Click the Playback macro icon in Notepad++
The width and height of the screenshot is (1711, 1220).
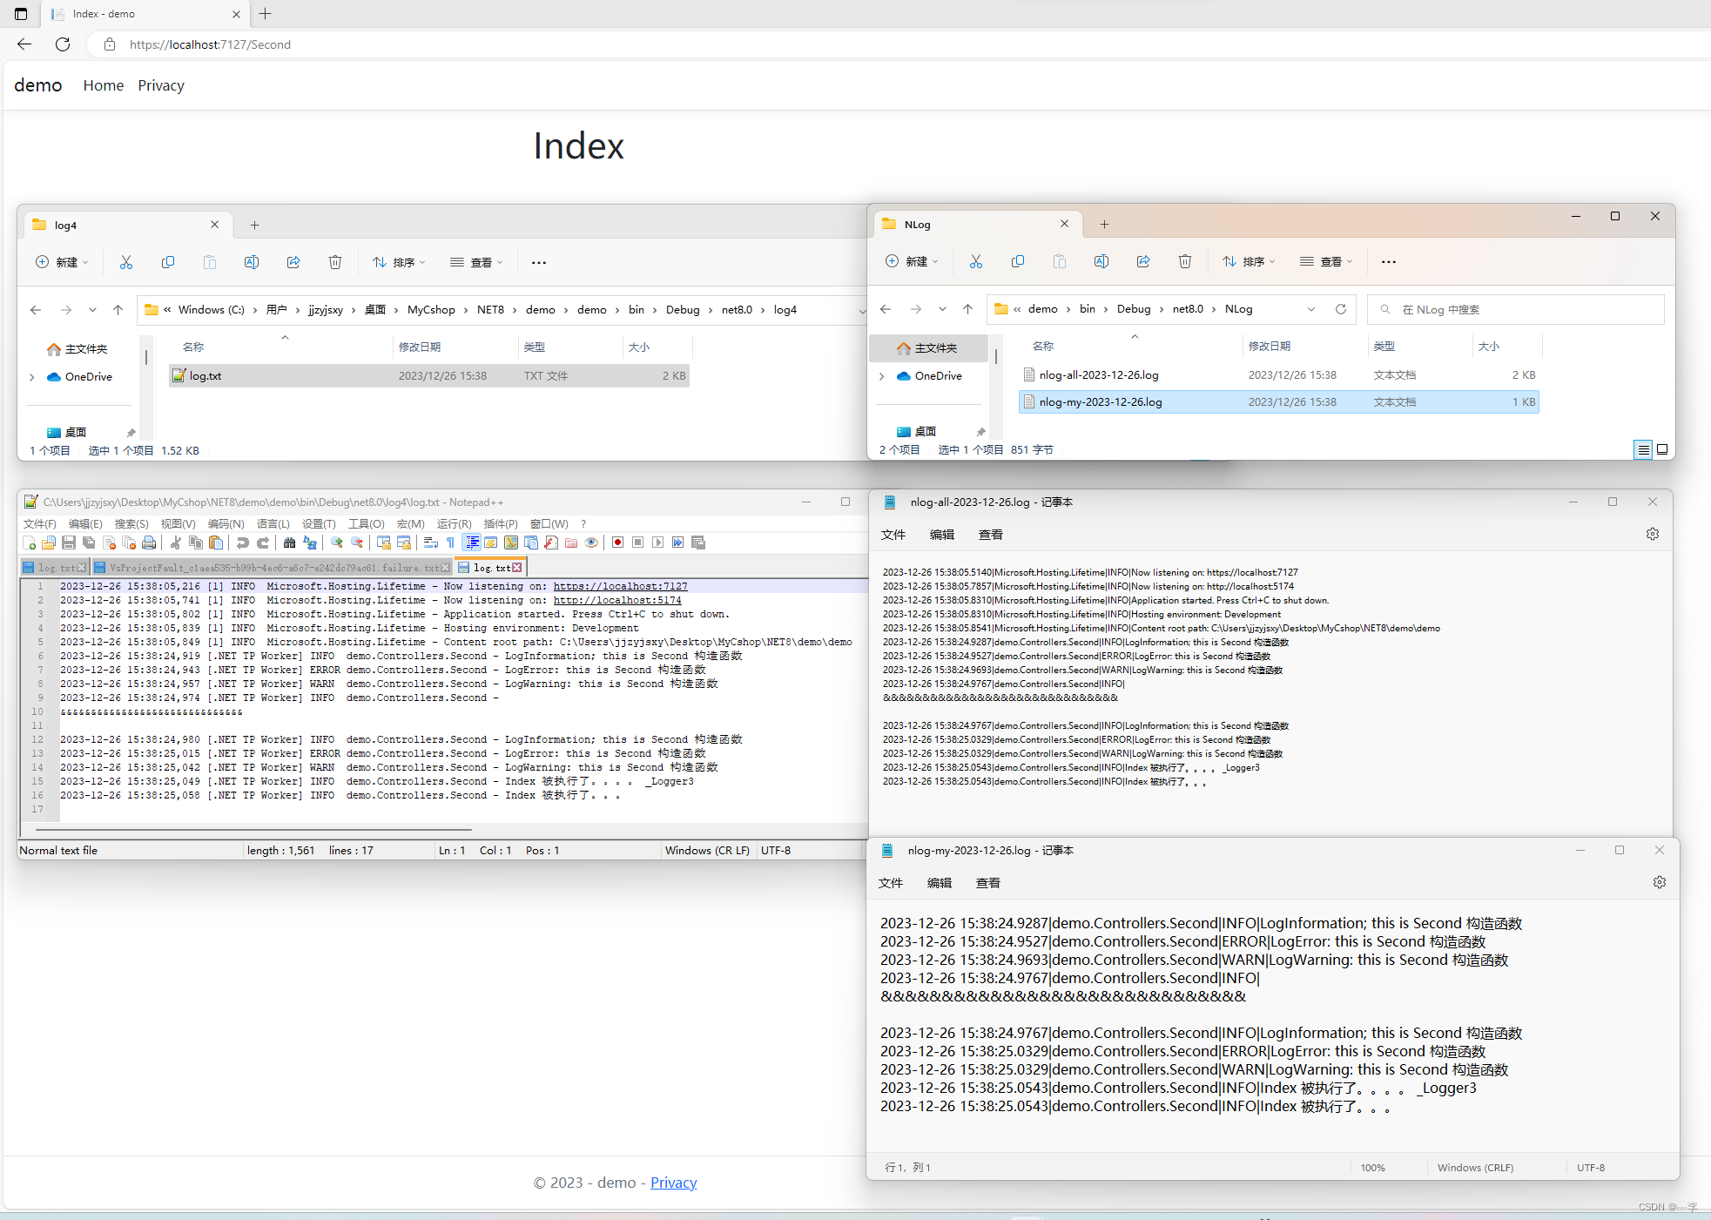pos(657,543)
